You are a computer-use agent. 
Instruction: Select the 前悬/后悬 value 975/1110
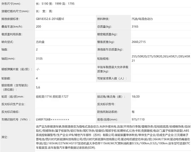point(138,119)
